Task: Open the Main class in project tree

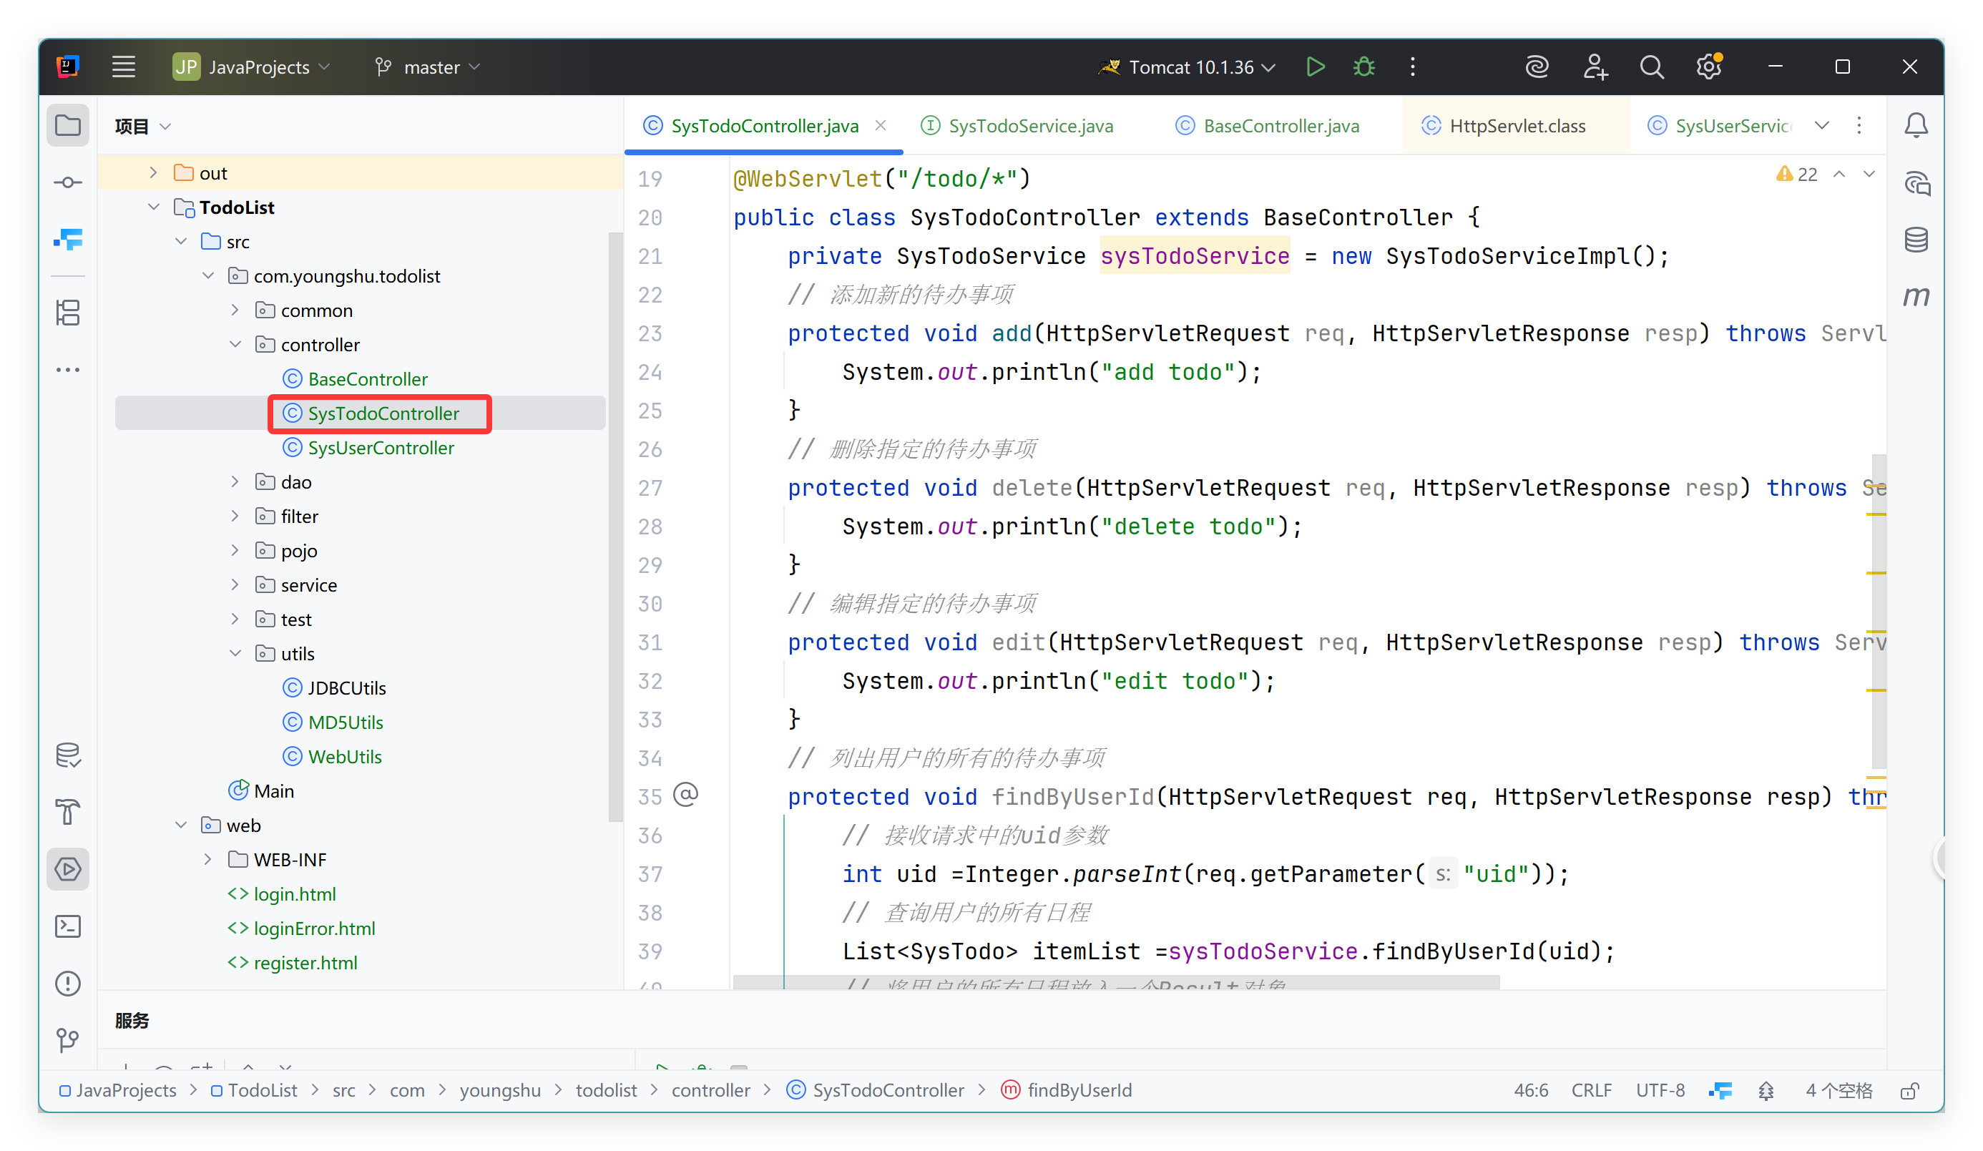Action: (261, 790)
